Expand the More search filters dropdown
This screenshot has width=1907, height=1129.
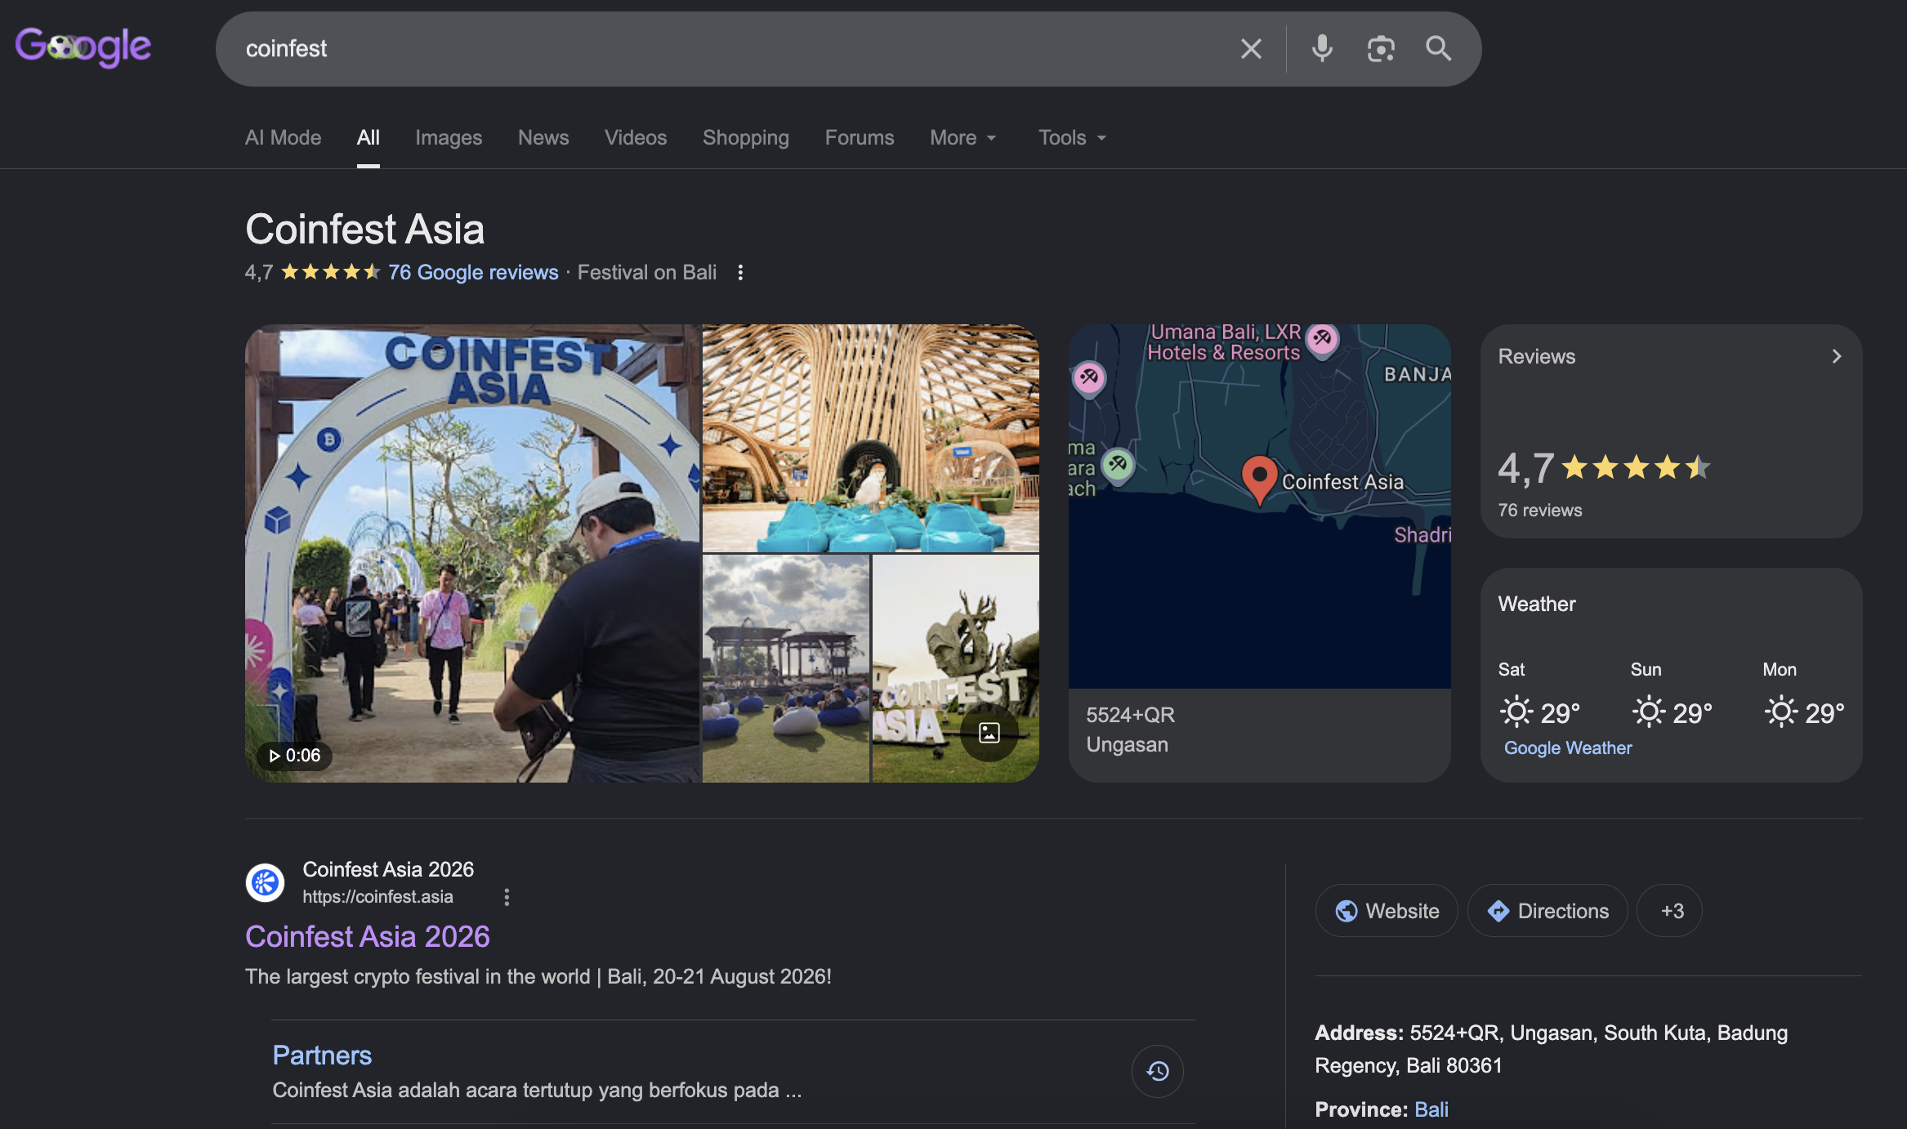pos(962,137)
